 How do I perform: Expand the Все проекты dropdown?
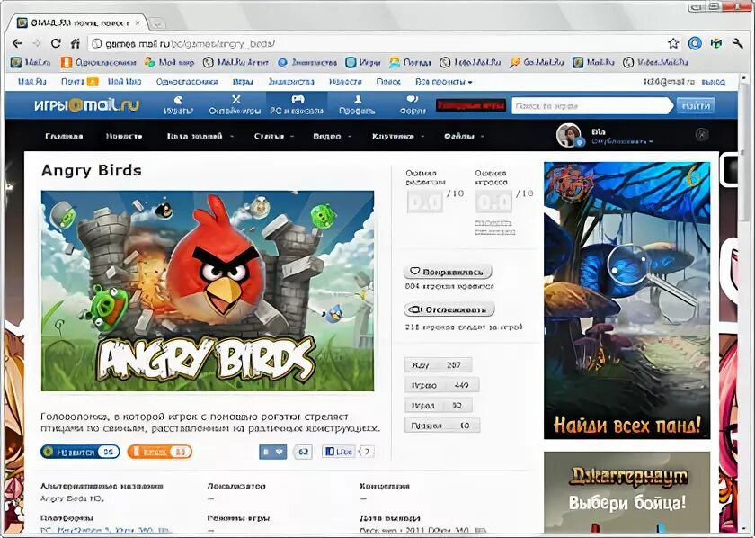[443, 82]
